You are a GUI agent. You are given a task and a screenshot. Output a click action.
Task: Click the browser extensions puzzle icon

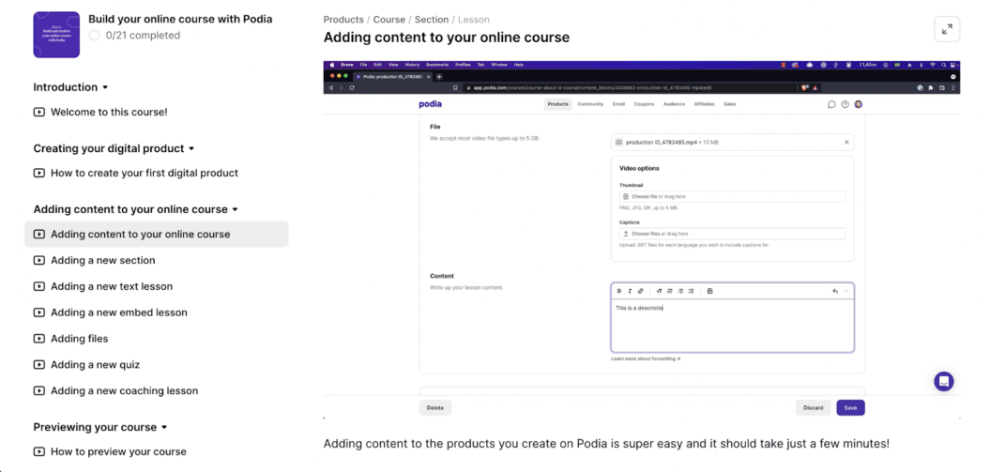[930, 87]
